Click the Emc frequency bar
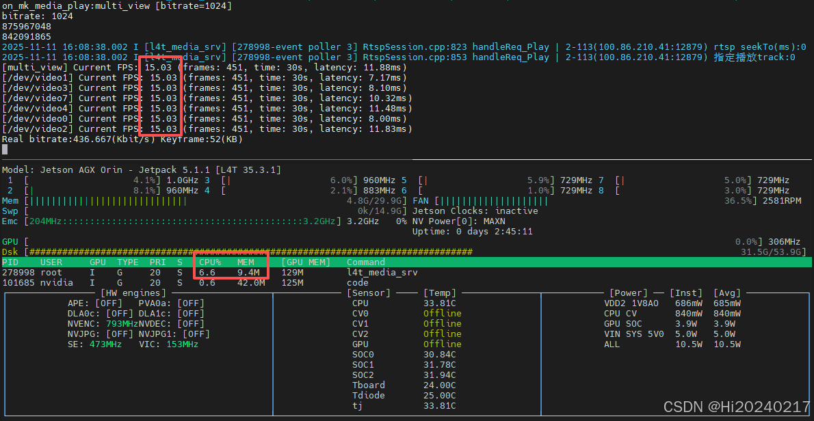 [183, 221]
